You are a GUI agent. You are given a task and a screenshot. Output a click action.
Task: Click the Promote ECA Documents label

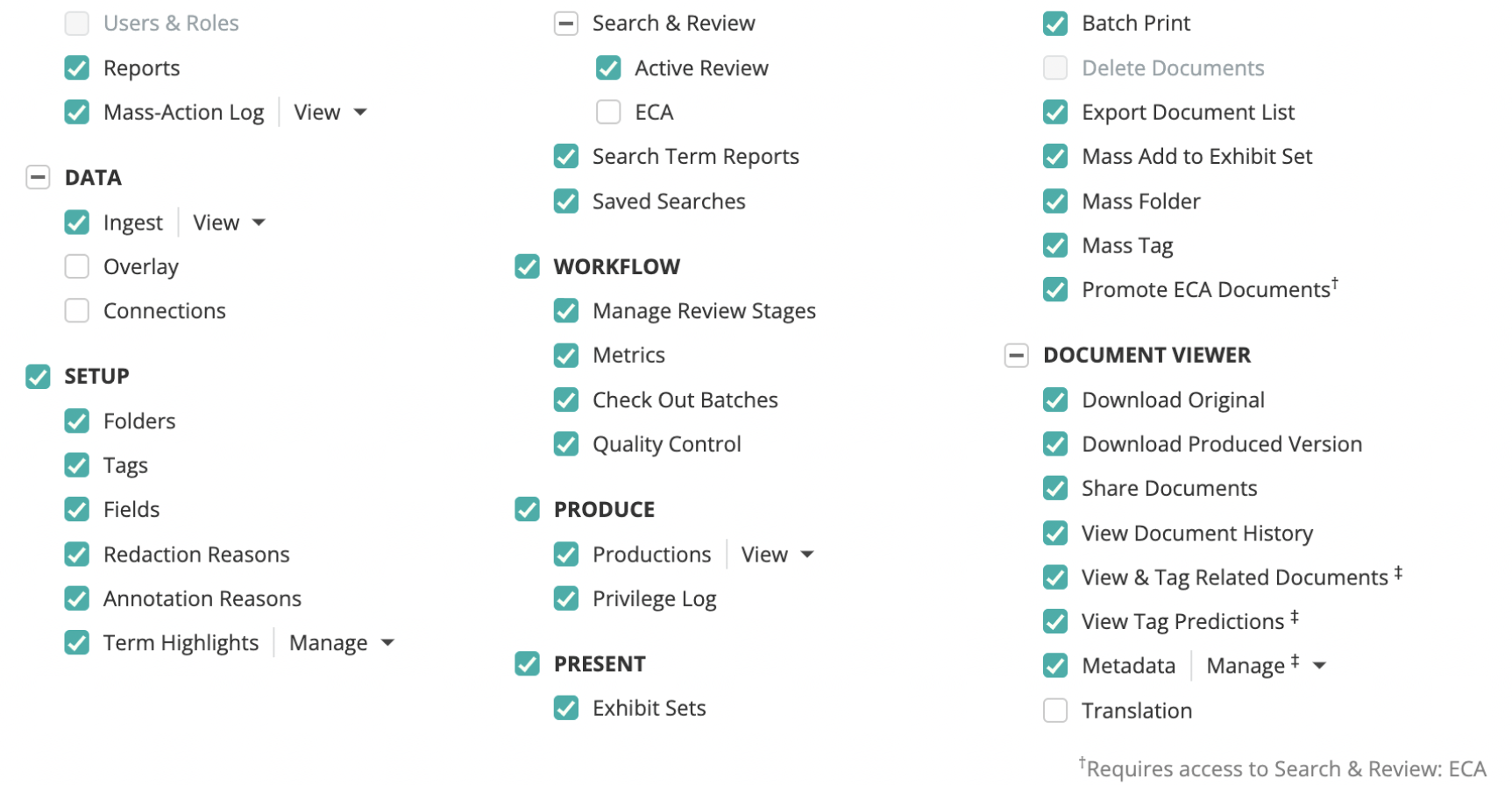click(1205, 290)
